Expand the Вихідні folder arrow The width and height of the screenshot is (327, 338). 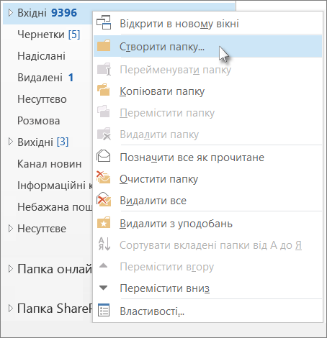click(10, 142)
